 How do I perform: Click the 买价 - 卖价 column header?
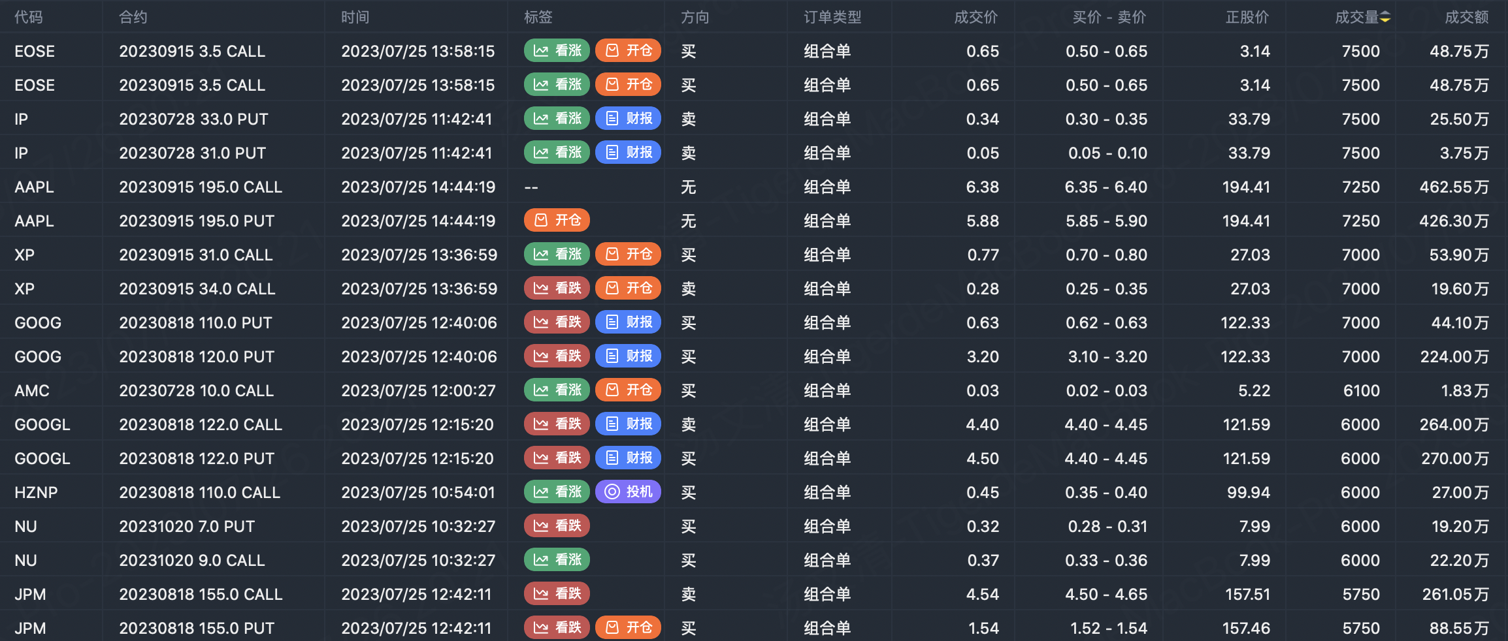coord(1109,18)
